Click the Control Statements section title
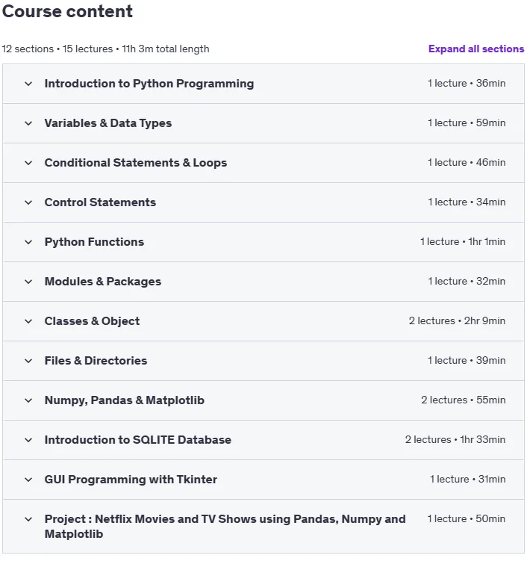Image resolution: width=527 pixels, height=561 pixels. (x=100, y=202)
